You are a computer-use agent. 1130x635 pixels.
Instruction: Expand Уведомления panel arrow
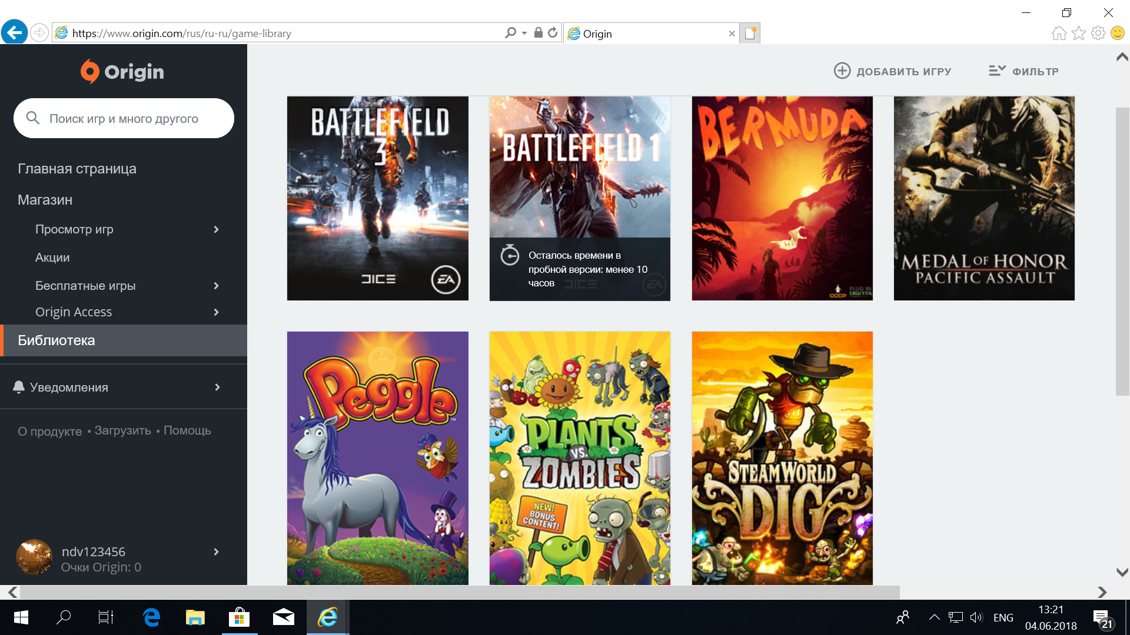[217, 387]
